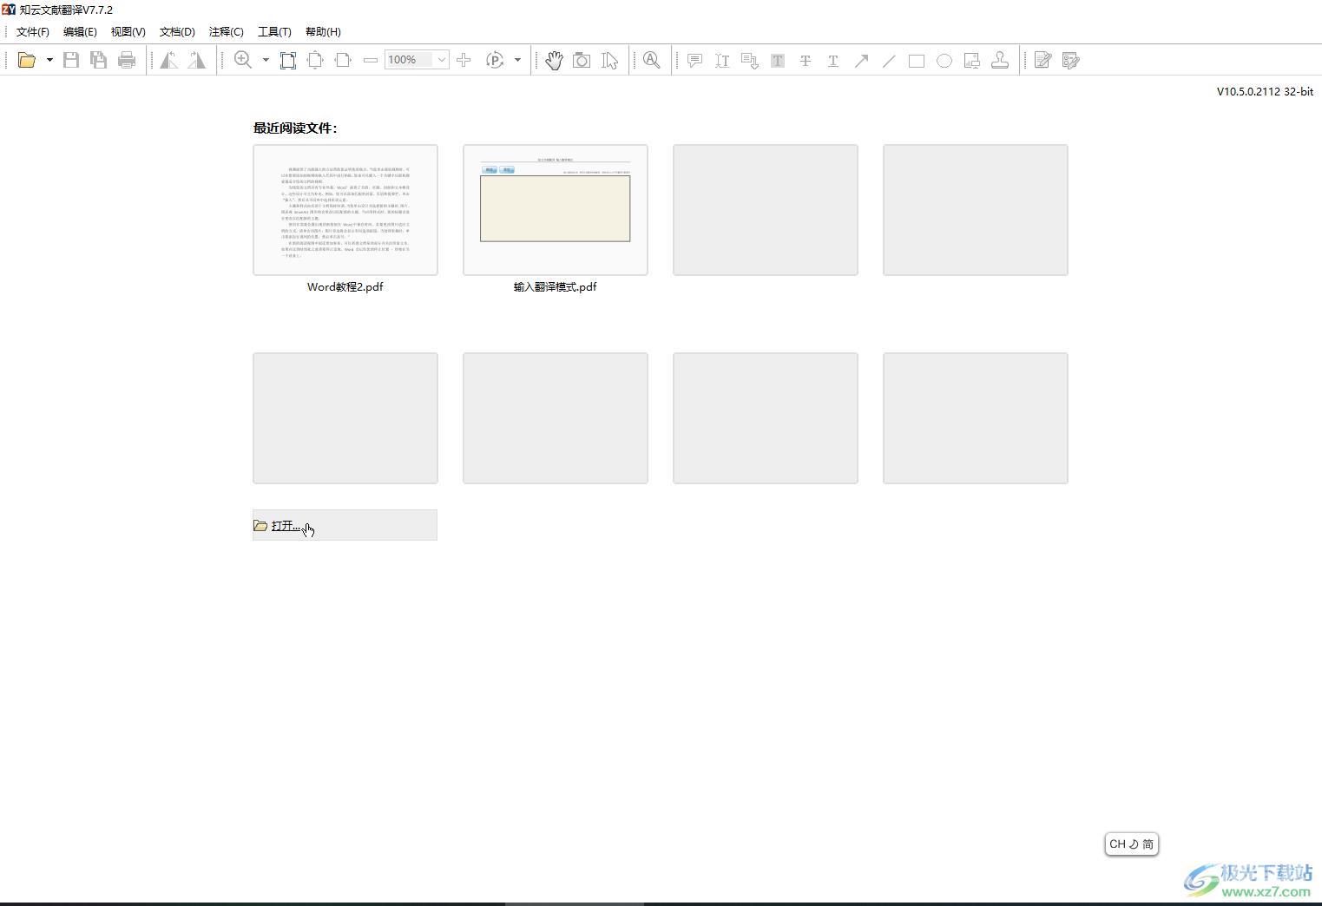Open the 帮助(H) menu

(323, 31)
